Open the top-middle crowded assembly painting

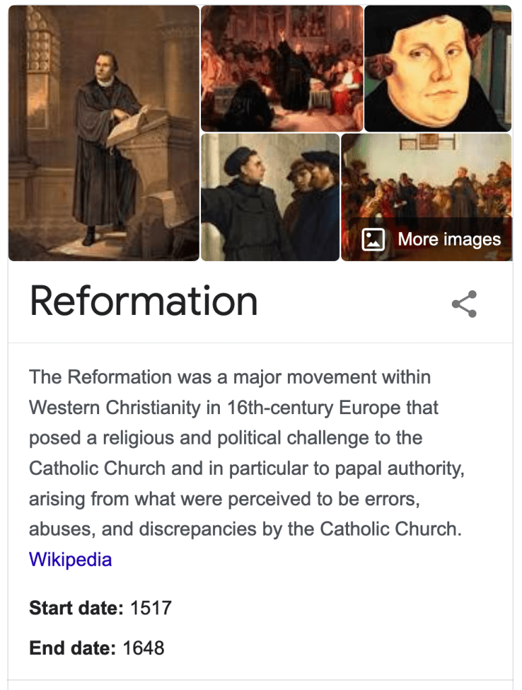[x=282, y=68]
